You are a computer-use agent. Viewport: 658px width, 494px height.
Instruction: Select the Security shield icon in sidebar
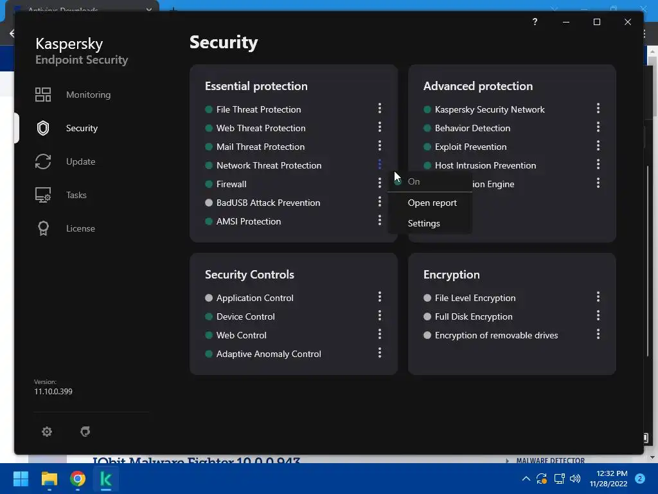pos(43,128)
